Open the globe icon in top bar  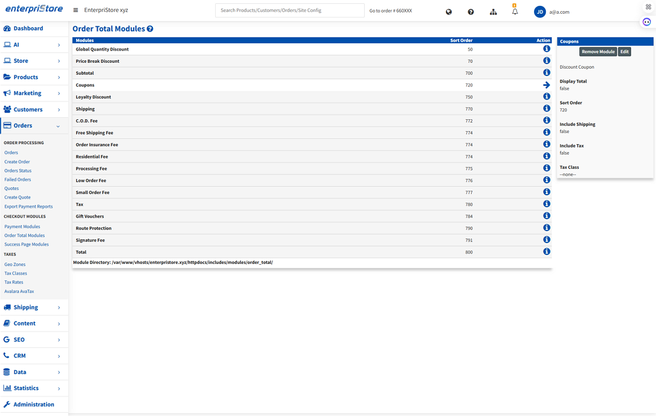[x=449, y=12]
